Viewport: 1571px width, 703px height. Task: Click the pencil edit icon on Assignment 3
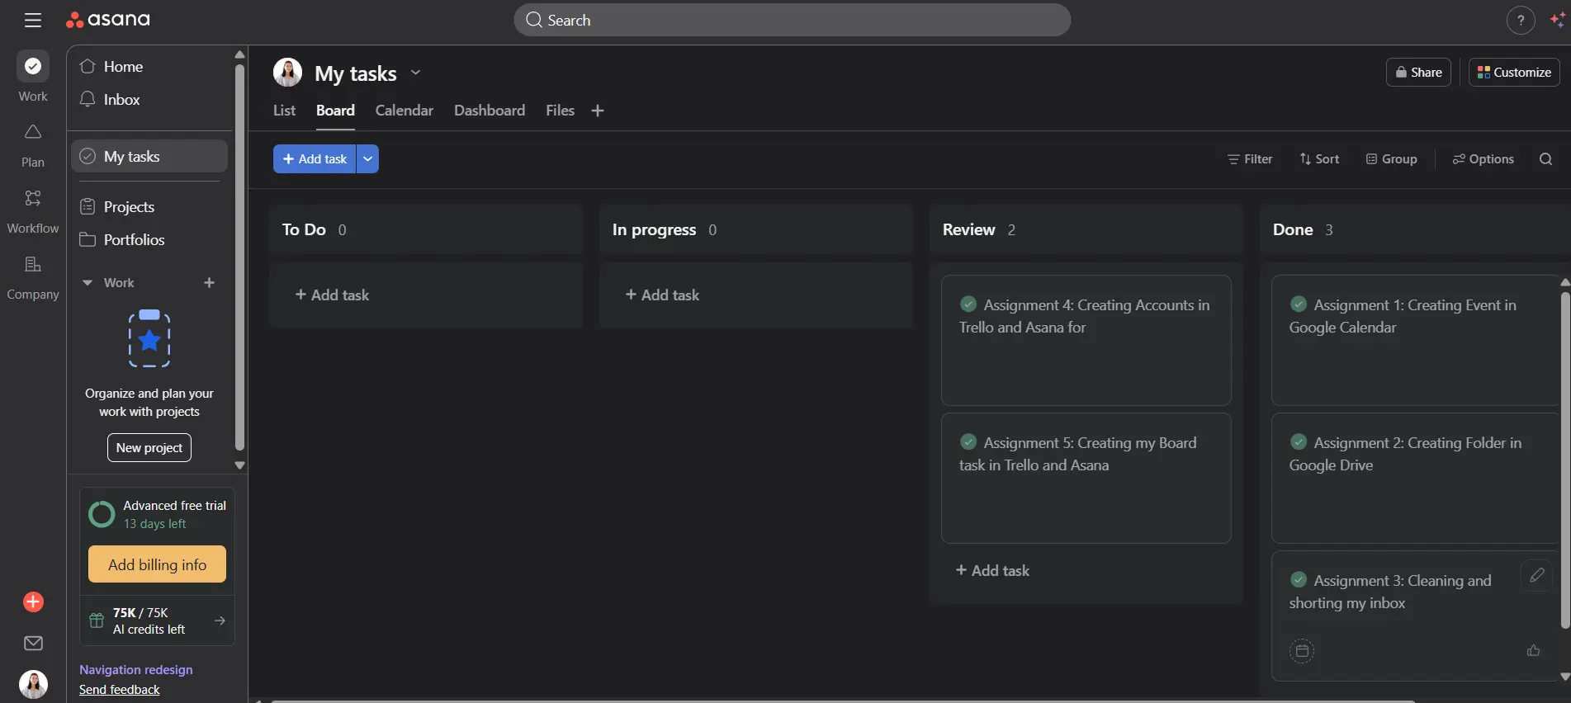[x=1536, y=575]
